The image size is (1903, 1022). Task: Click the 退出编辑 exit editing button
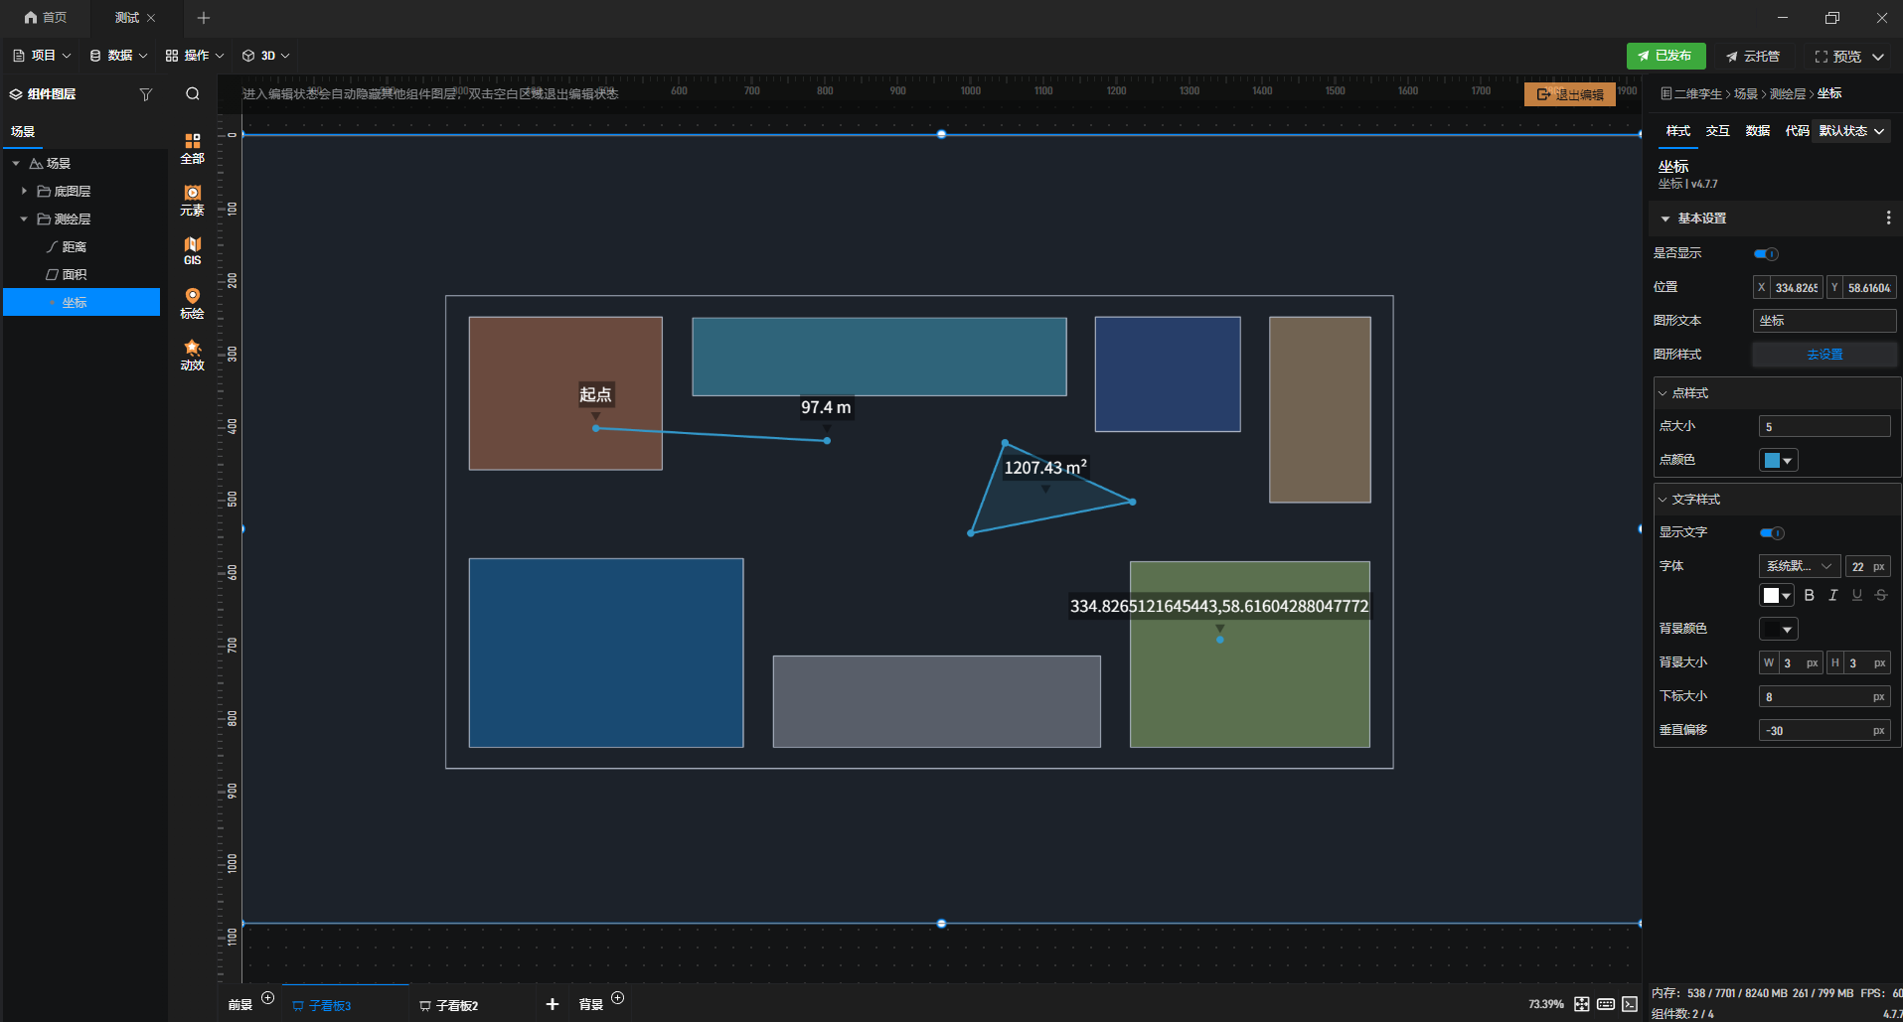coord(1570,94)
